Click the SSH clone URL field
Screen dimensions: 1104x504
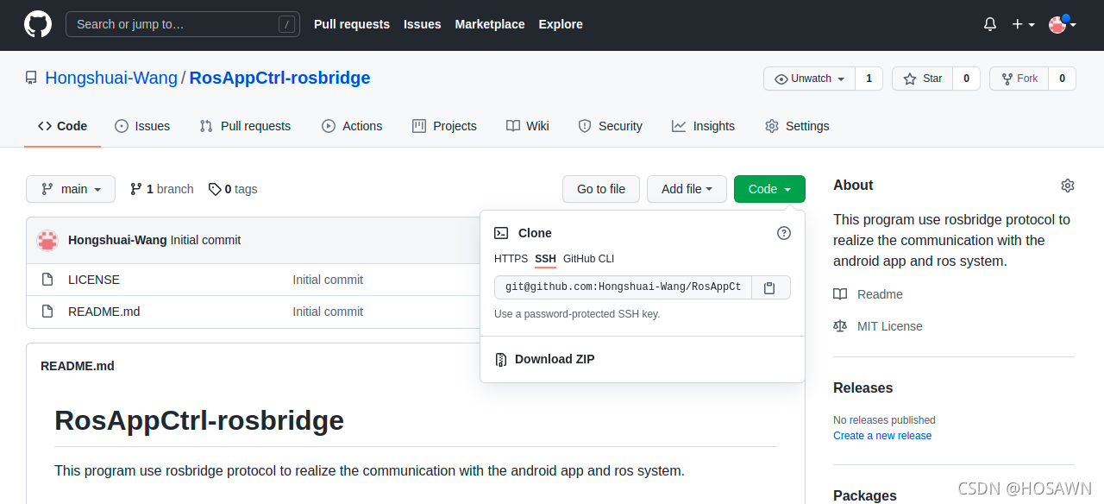pyautogui.click(x=623, y=287)
